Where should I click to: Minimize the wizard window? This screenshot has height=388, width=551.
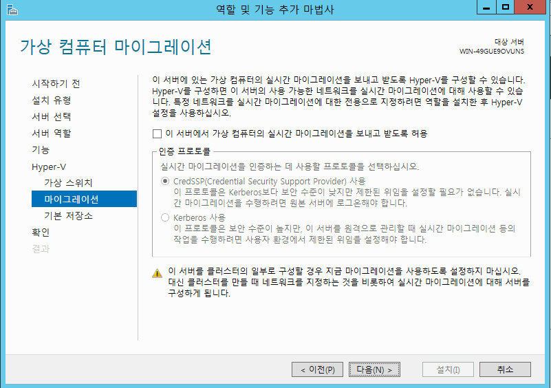(x=486, y=8)
